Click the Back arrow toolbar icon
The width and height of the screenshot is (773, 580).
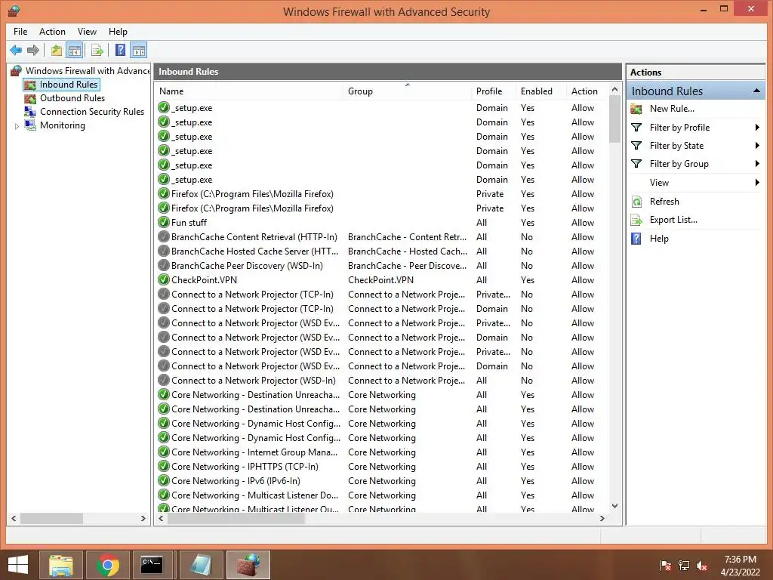click(16, 51)
